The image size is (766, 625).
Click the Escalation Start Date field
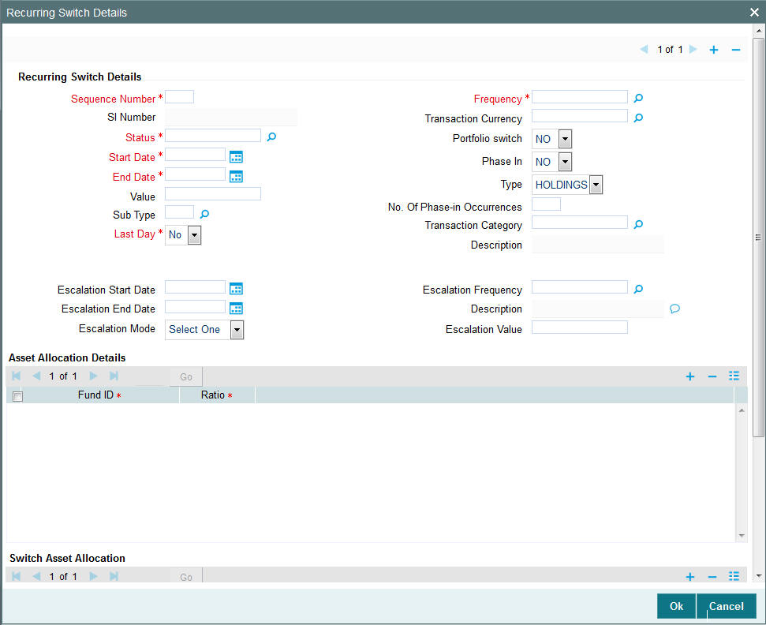click(x=196, y=286)
